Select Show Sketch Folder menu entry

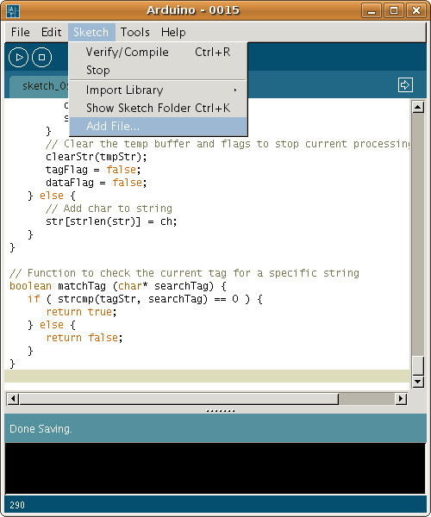[159, 109]
